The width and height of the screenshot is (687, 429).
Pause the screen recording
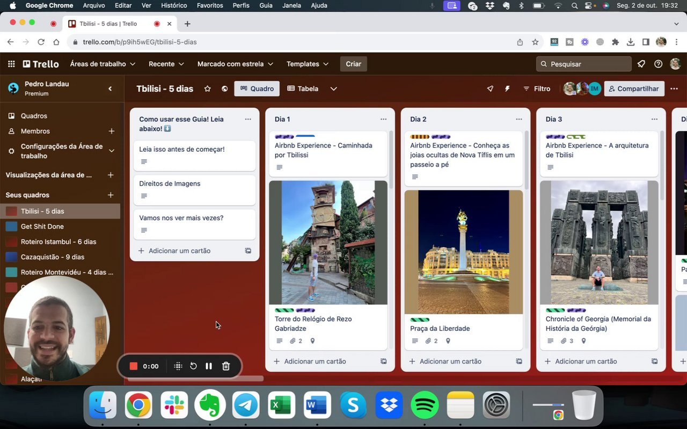tap(209, 366)
